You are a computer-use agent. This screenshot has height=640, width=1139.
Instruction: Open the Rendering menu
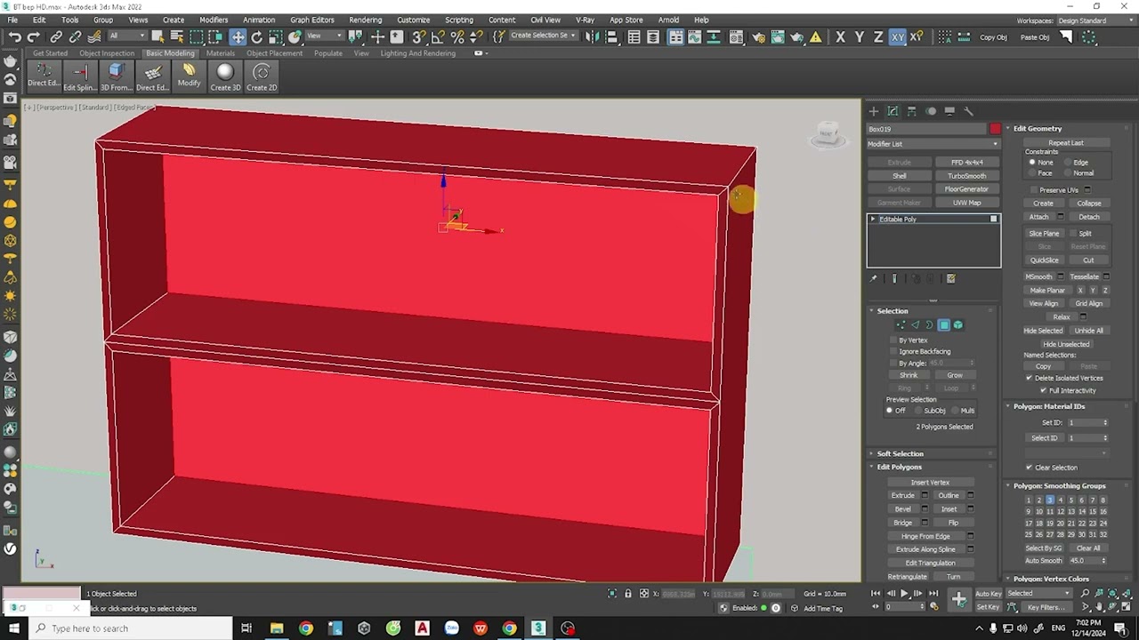click(365, 20)
